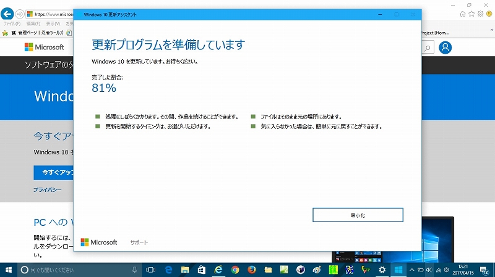Click the 最小化 button in update assistant
This screenshot has height=277, width=495.
[358, 215]
